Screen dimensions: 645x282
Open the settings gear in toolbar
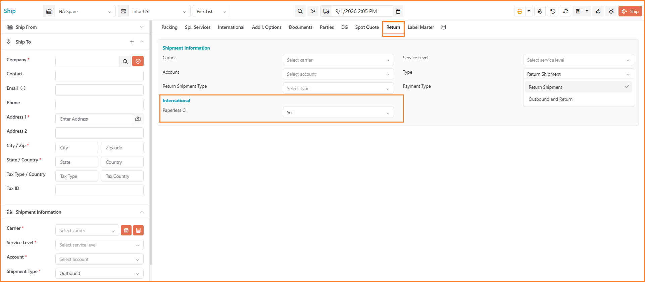540,11
